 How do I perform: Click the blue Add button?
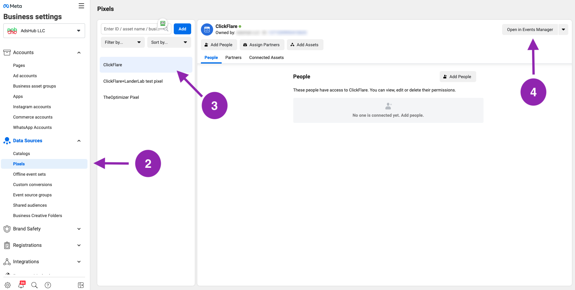[x=182, y=29]
